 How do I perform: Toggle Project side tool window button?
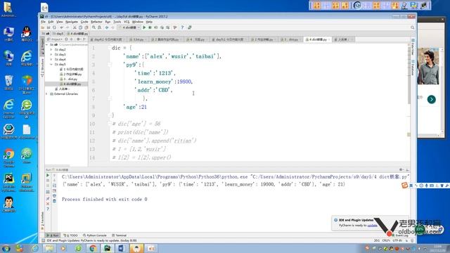[42, 46]
